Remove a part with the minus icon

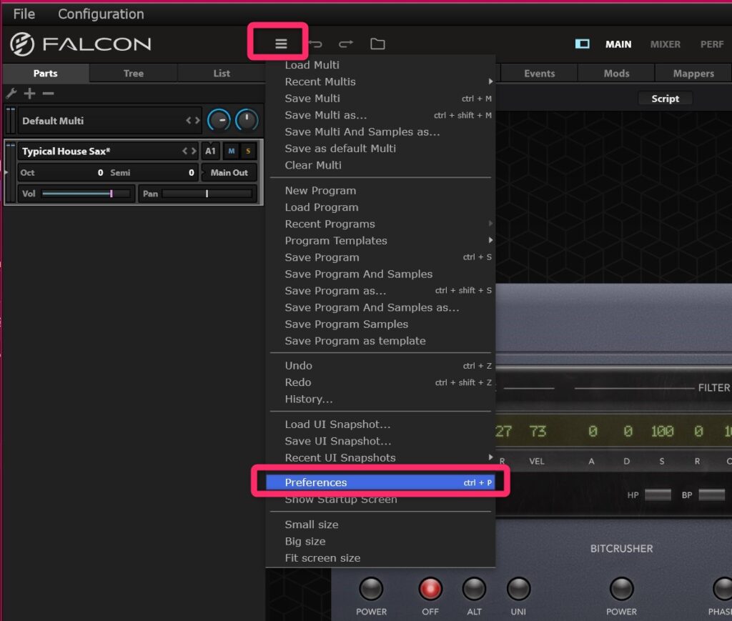(x=48, y=94)
